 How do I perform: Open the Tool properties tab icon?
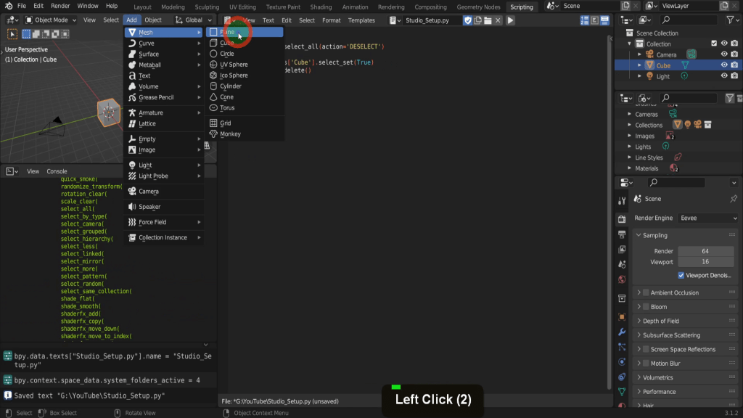pyautogui.click(x=622, y=200)
